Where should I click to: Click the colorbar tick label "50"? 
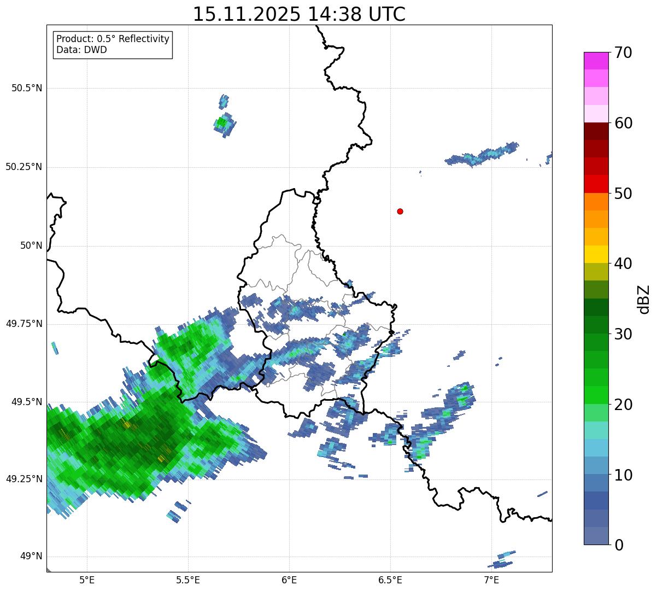624,194
